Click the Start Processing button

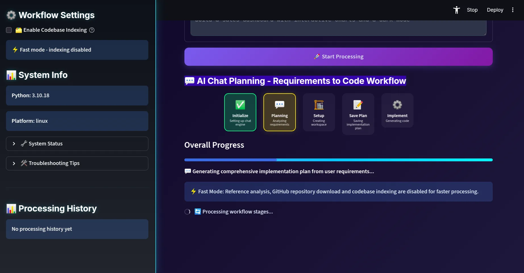click(x=338, y=56)
